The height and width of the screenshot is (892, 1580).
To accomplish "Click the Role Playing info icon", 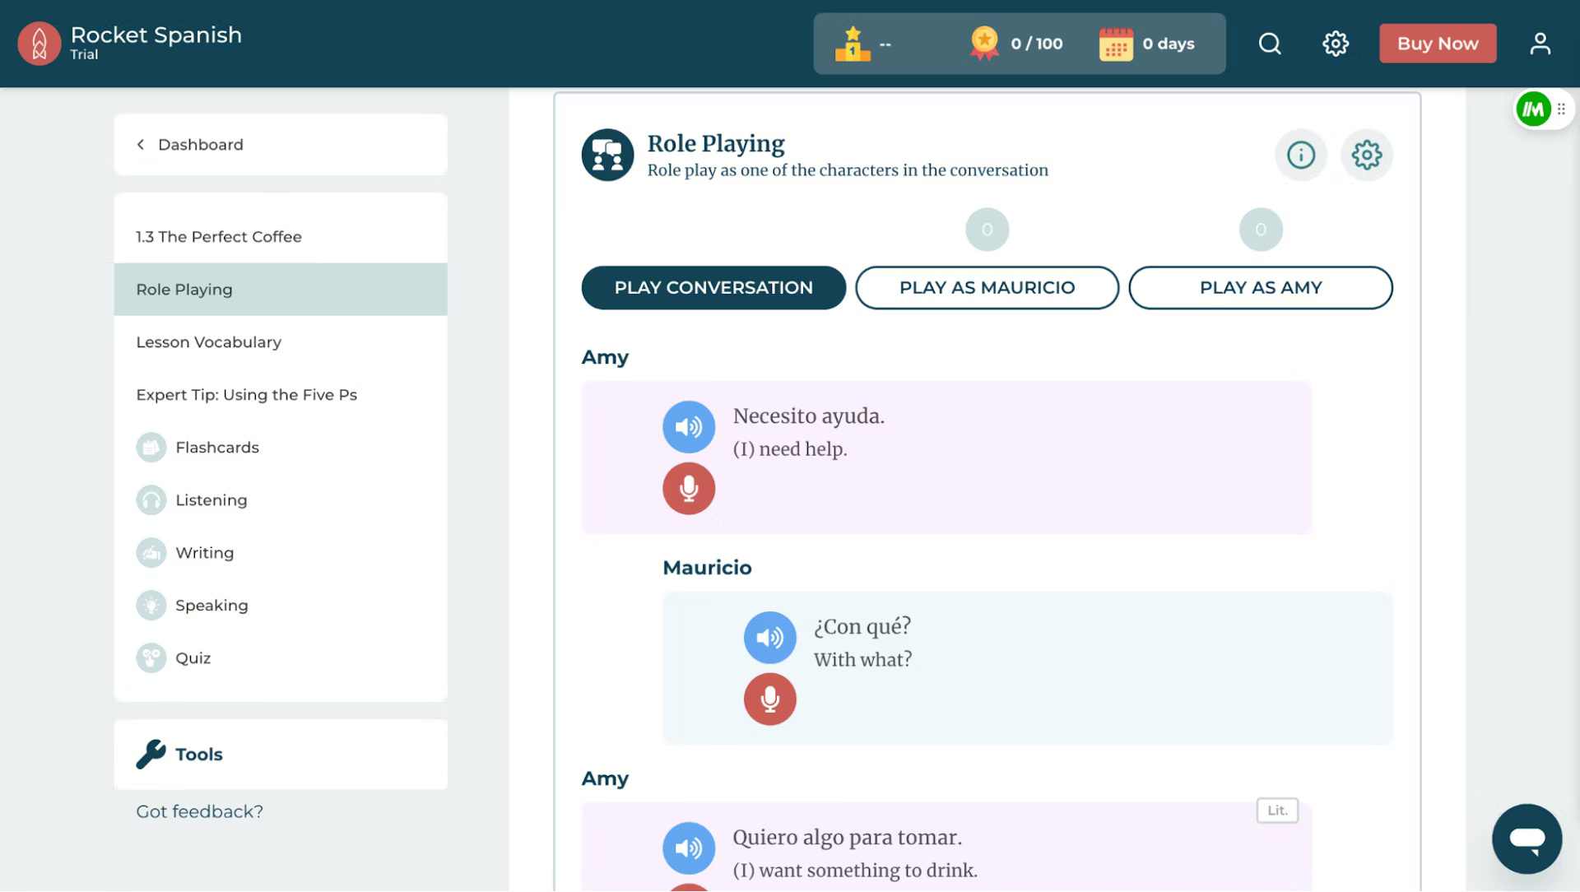I will [1301, 155].
